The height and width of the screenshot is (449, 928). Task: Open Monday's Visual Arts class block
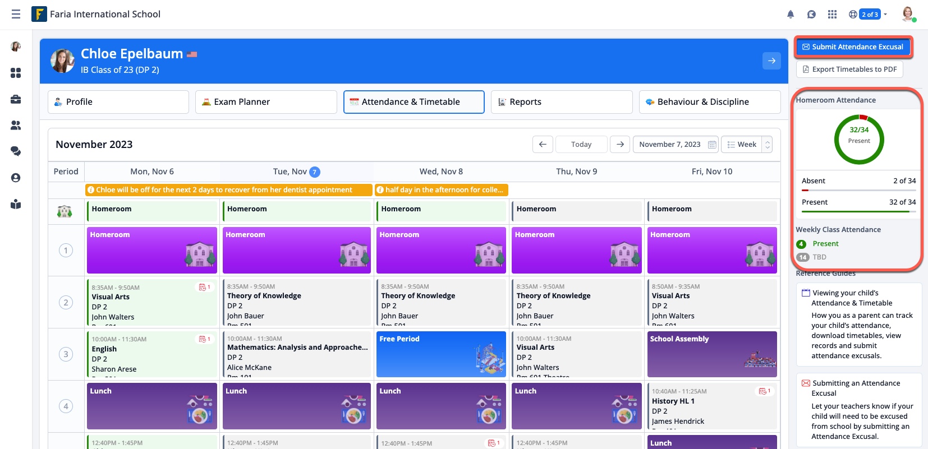[x=151, y=303]
